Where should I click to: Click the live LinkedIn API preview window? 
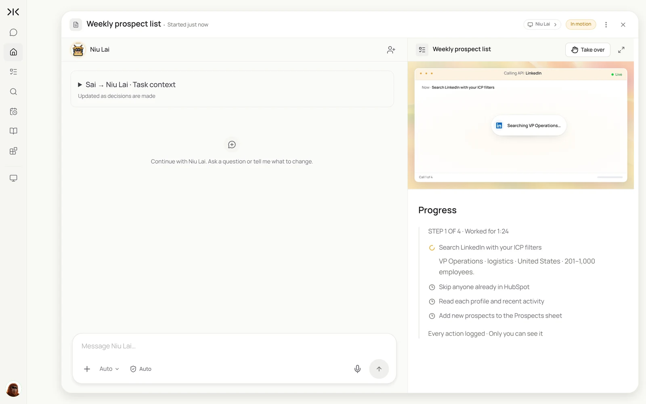coord(521,125)
